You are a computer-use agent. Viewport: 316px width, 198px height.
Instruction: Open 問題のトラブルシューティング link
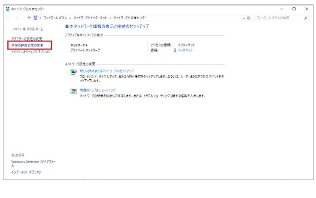click(98, 90)
